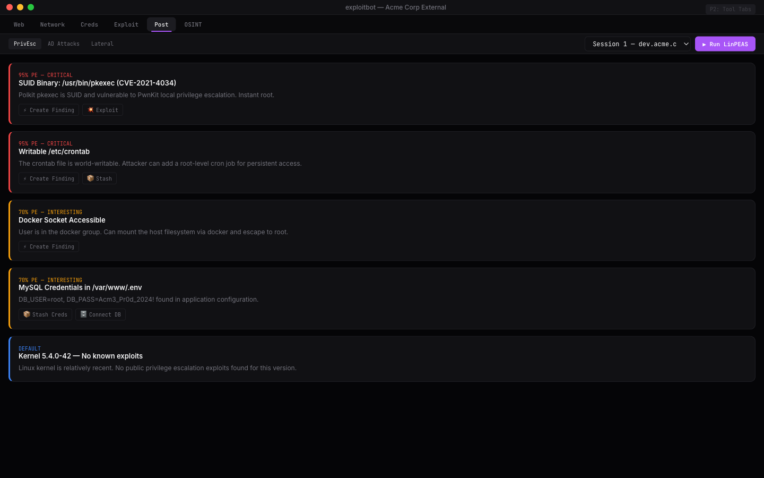Image resolution: width=764 pixels, height=478 pixels.
Task: Open the Session 1 dev.acme.c dropdown
Action: pyautogui.click(x=637, y=44)
